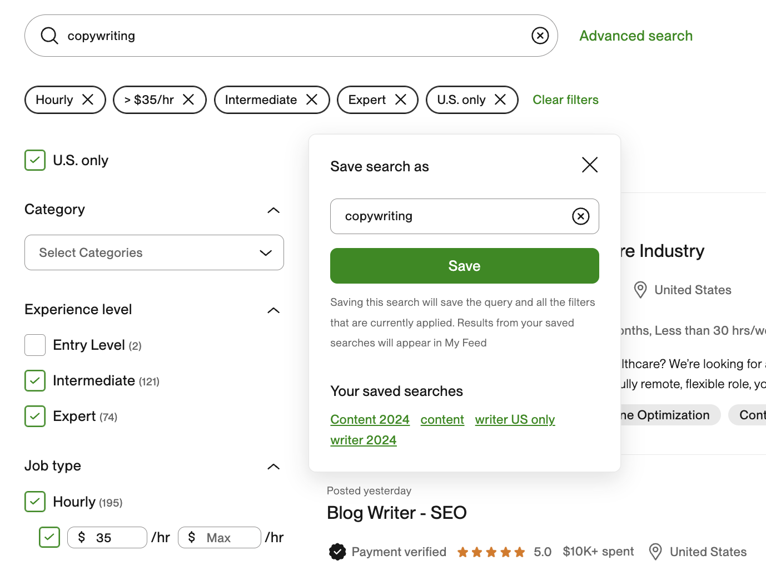Clear the main copywriting search field
This screenshot has width=766, height=575.
click(540, 36)
